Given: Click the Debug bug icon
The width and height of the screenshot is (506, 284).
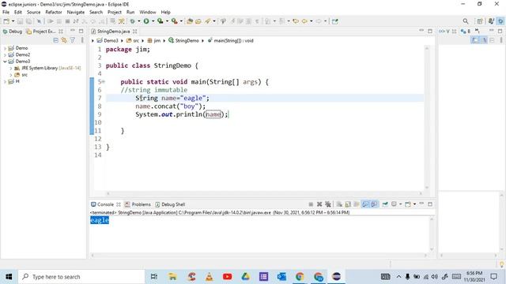Looking at the screenshot, I should pos(132,21).
